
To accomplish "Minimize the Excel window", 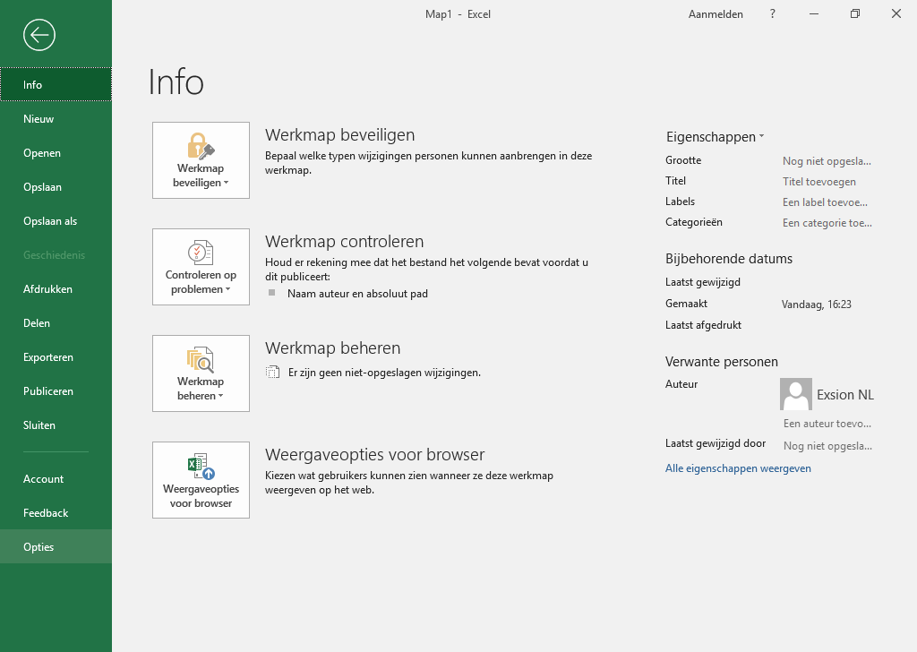I will click(x=813, y=13).
